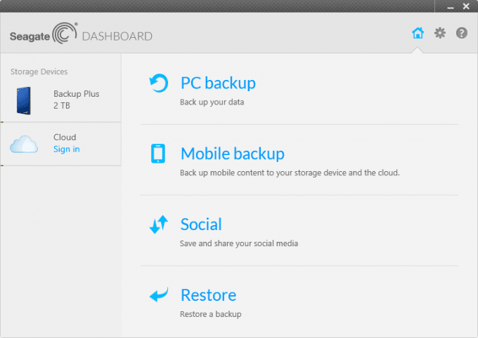Screen dimensions: 478x338
Task: Sign in to Cloud storage
Action: (66, 149)
